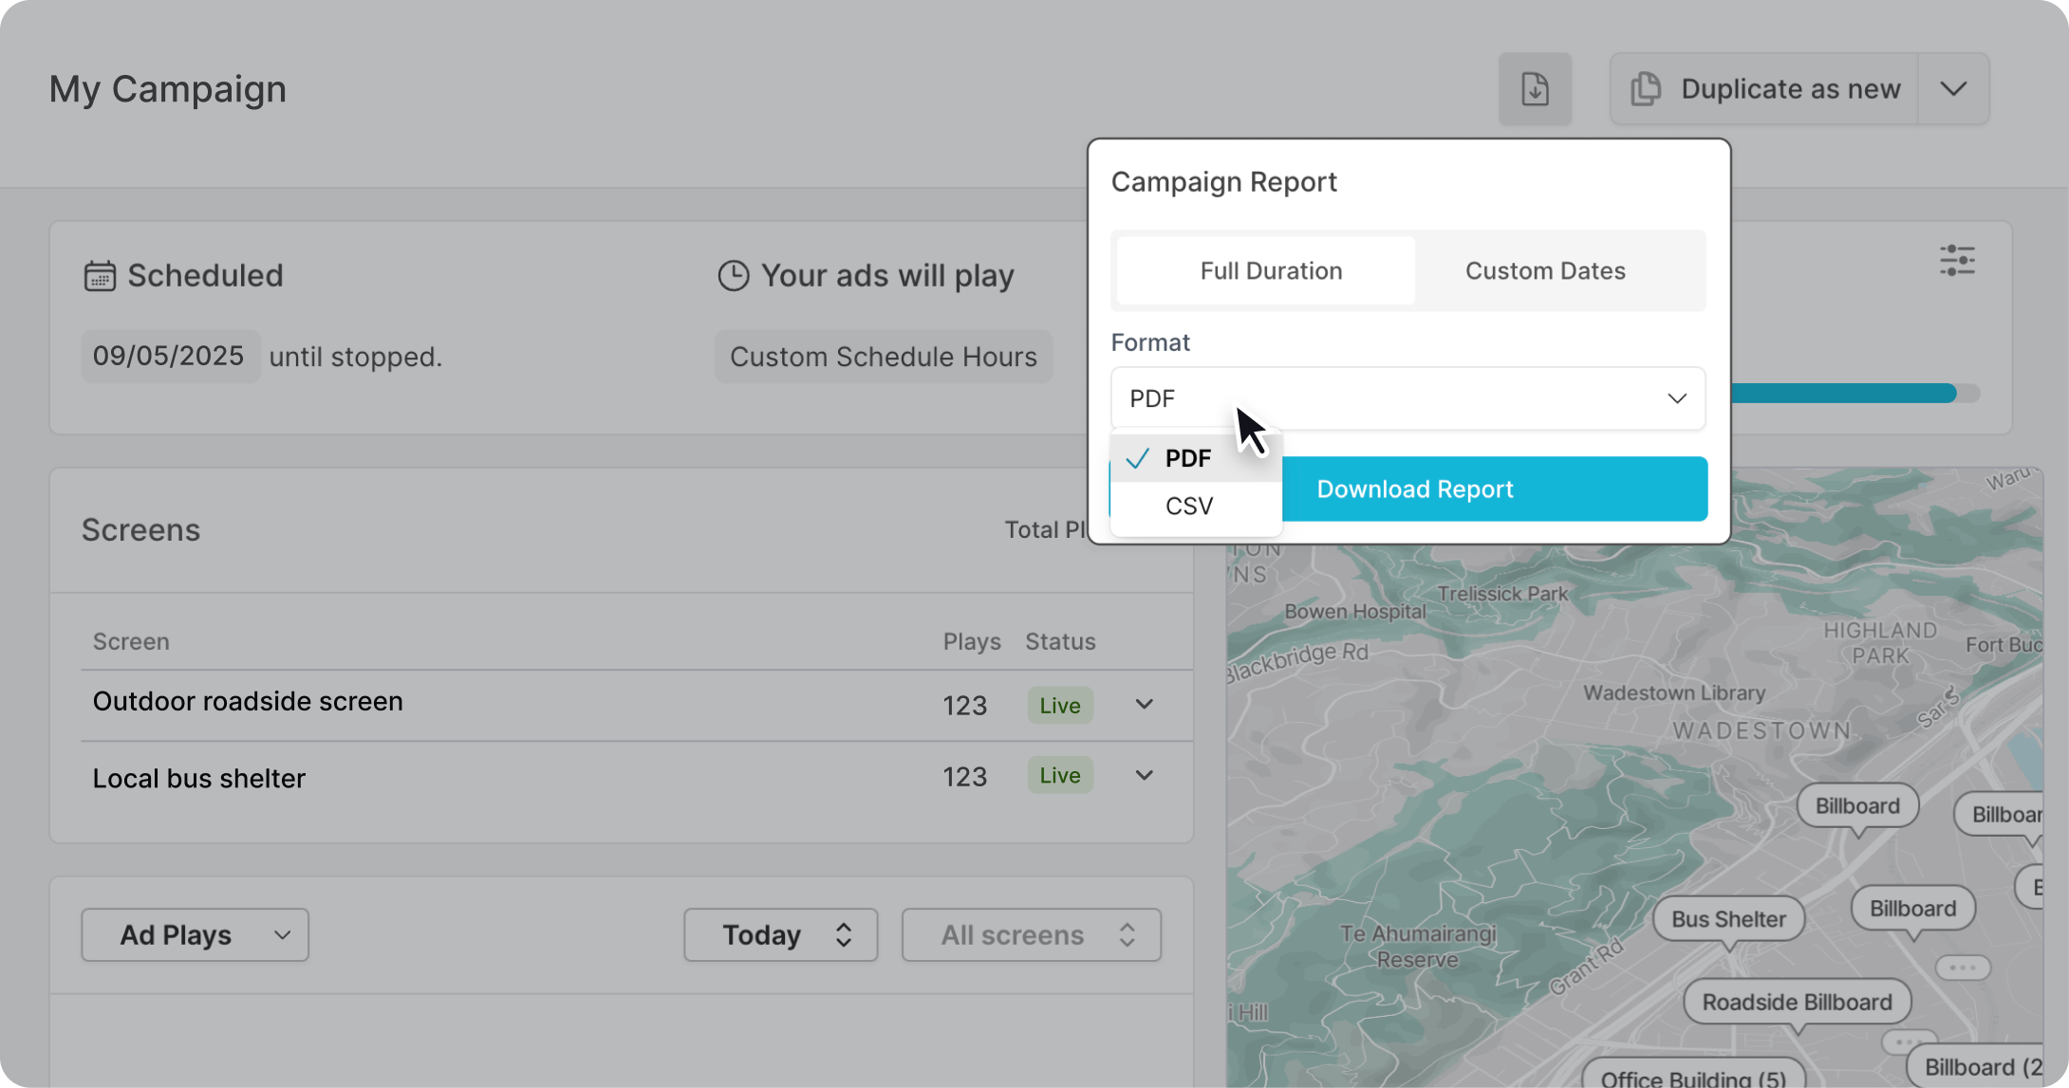Screen dimensions: 2069x1088
Task: Open the filter sliders settings icon
Action: coord(1957,260)
